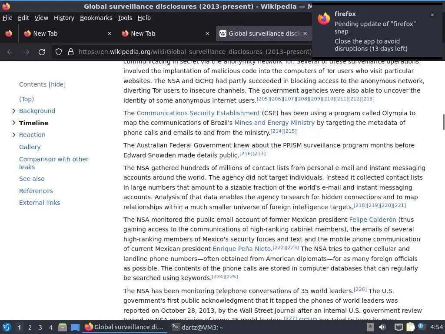This screenshot has height=334, width=445.
Task: Open Comparison with other leaks section
Action: (x=53, y=163)
